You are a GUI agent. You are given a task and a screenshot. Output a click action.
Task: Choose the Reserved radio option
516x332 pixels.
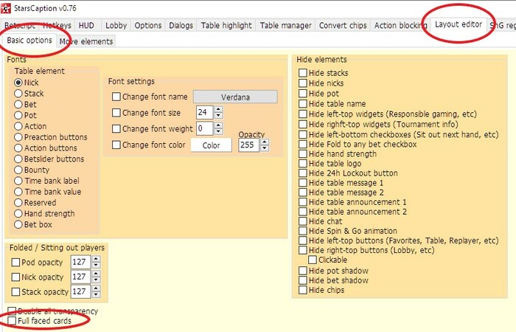pyautogui.click(x=18, y=203)
